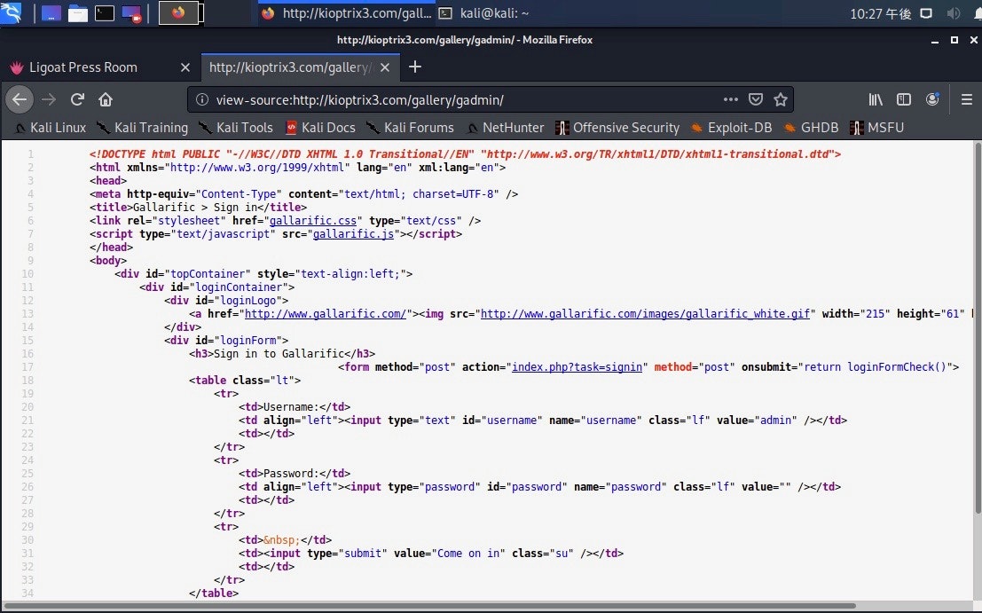Viewport: 982px width, 613px height.
Task: Click the 'Password:' table cell text
Action: click(x=291, y=474)
